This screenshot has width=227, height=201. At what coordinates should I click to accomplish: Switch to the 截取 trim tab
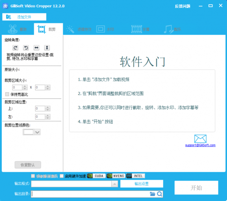click(x=18, y=29)
